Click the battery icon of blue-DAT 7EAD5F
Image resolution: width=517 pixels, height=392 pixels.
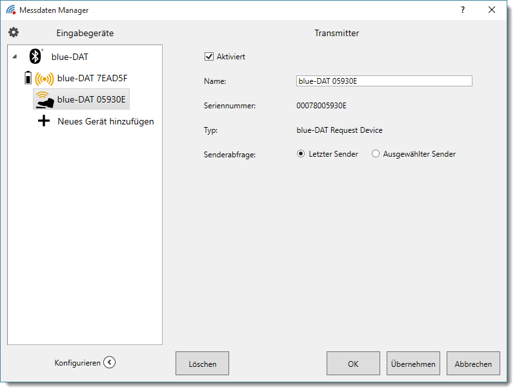pyautogui.click(x=27, y=79)
